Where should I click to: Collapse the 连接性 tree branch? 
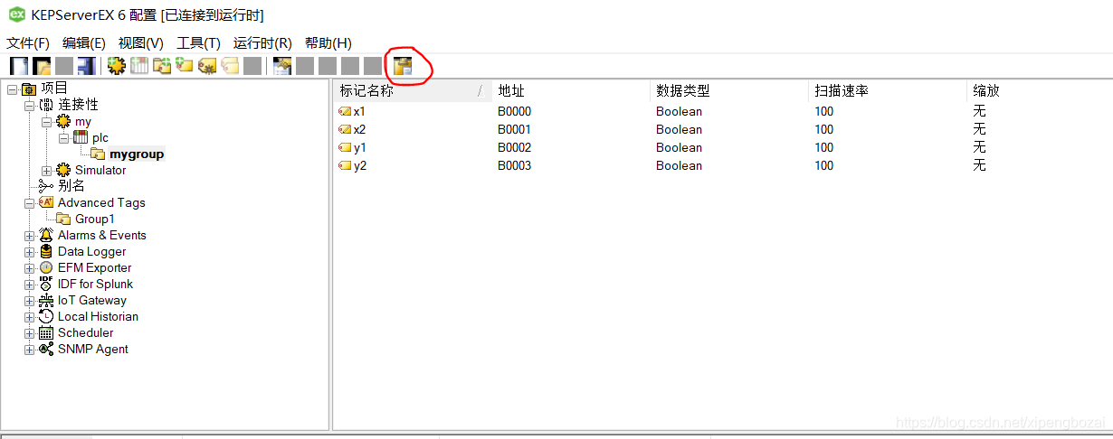coord(30,105)
